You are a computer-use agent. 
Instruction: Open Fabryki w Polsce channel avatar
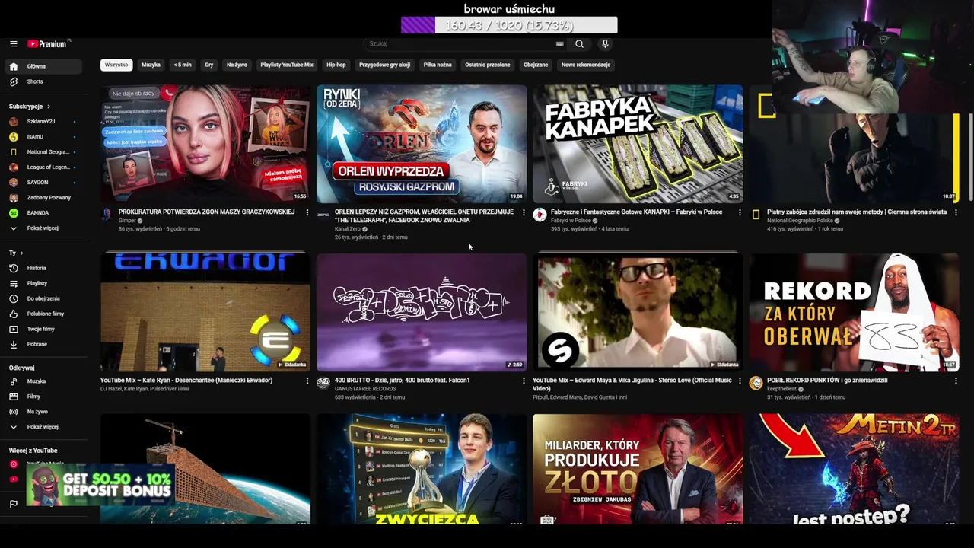[540, 215]
